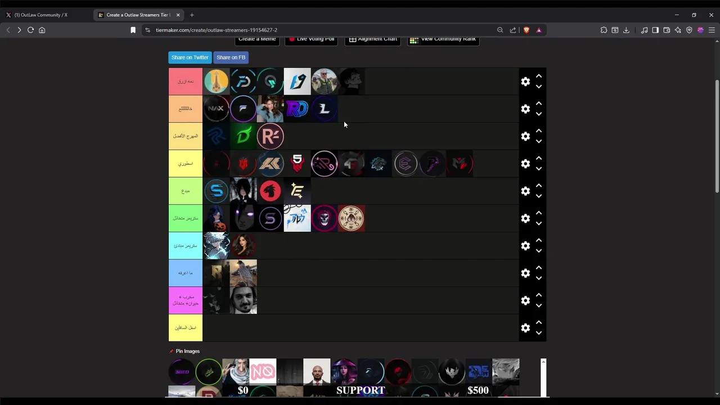The width and height of the screenshot is (720, 405).
Task: Move the orange second tier row up
Action: pyautogui.click(x=539, y=103)
